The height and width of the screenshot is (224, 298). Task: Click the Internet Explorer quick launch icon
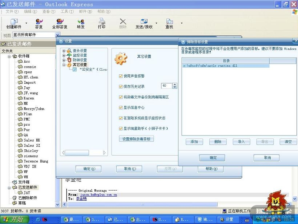tap(38, 219)
